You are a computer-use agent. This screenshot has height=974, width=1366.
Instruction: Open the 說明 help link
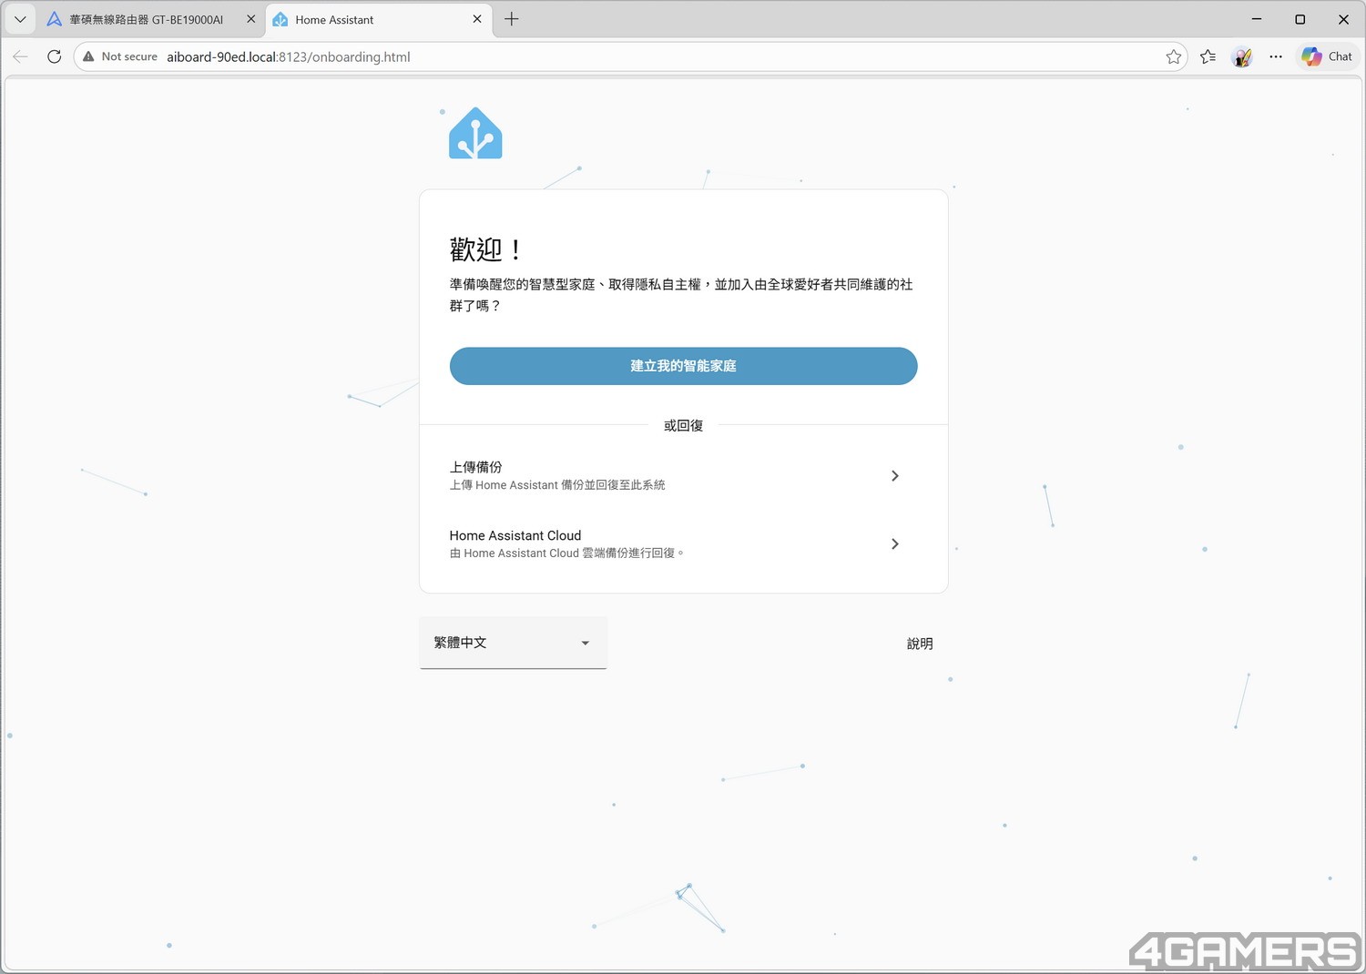tap(919, 644)
